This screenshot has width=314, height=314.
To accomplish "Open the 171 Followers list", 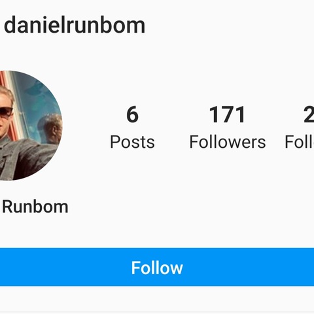I will click(228, 127).
